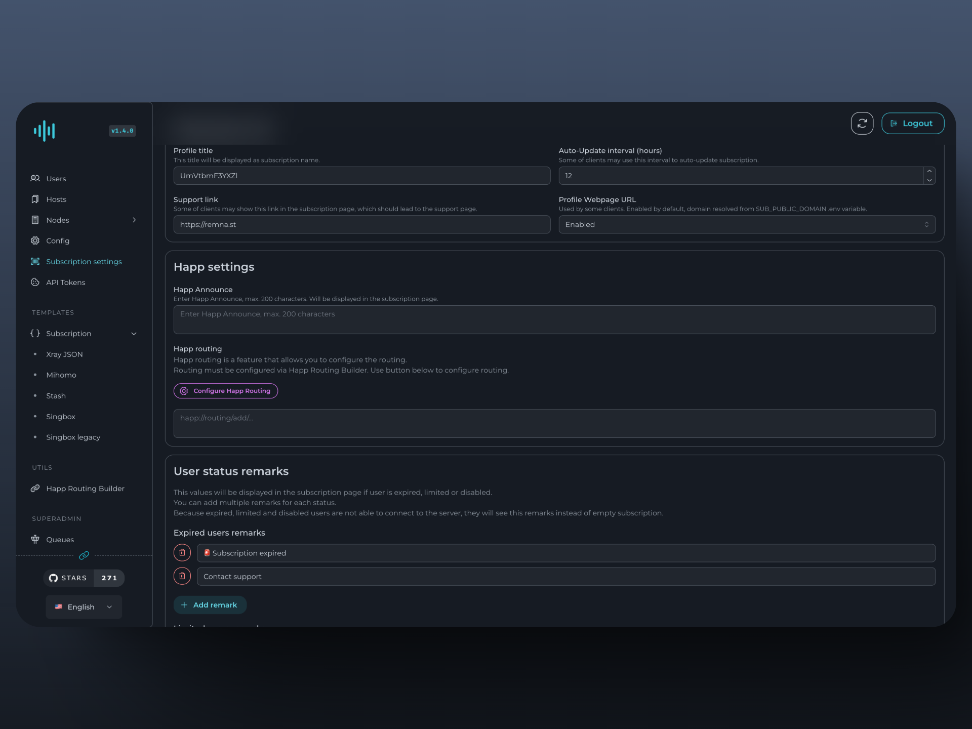Image resolution: width=972 pixels, height=729 pixels.
Task: Delete the Subscription expired remark
Action: click(182, 552)
